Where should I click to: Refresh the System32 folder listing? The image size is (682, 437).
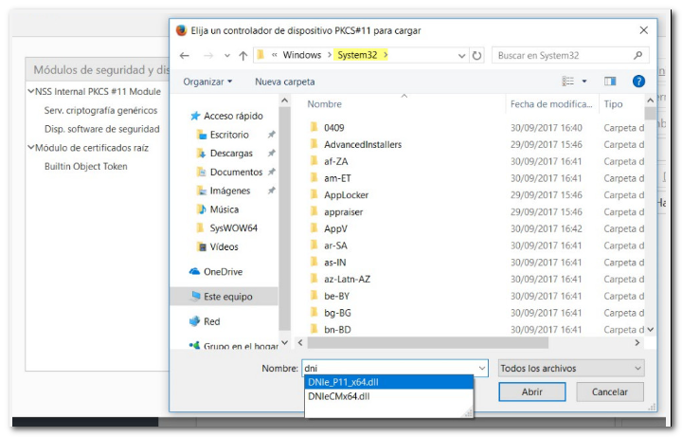(476, 56)
